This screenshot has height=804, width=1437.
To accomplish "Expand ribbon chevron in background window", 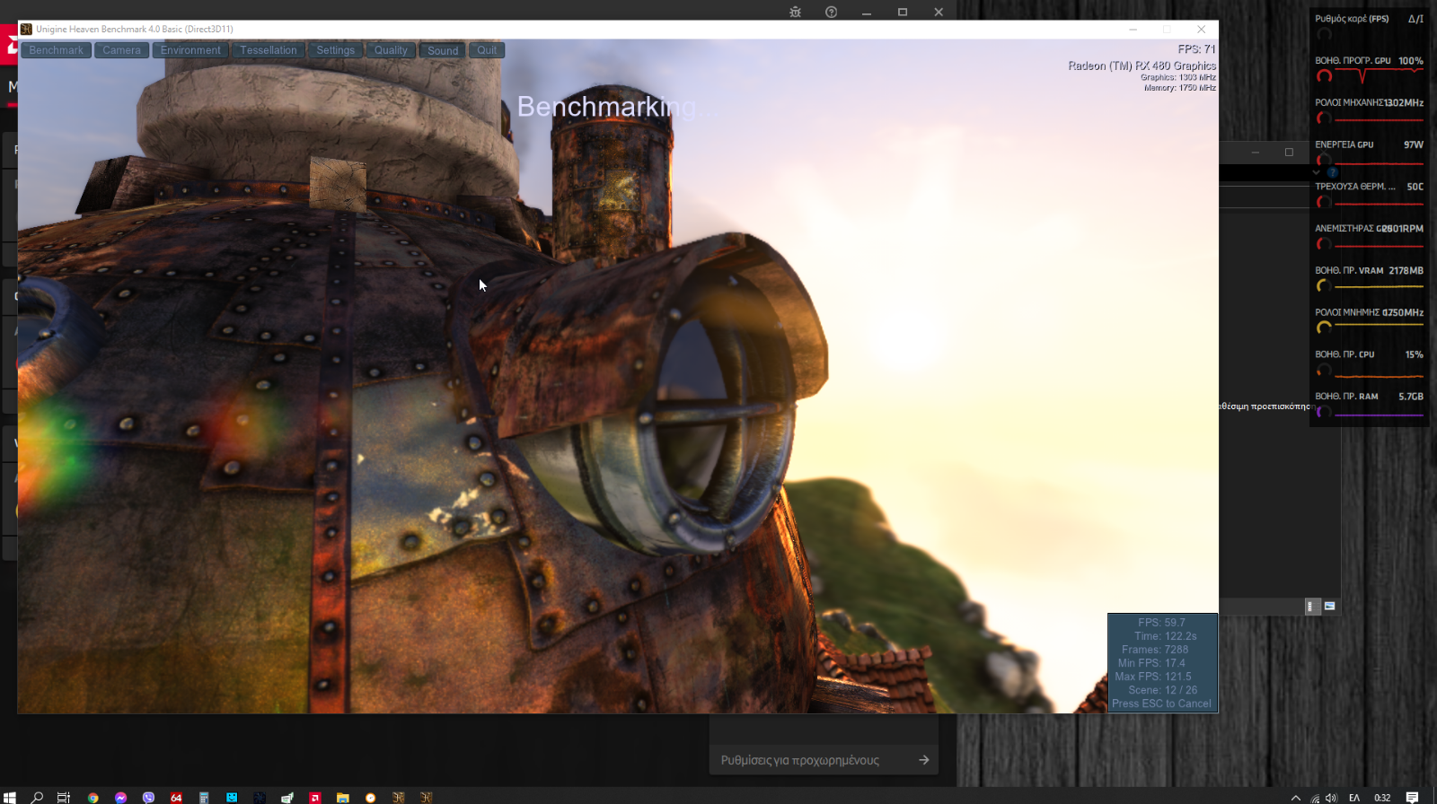I will [x=1317, y=172].
